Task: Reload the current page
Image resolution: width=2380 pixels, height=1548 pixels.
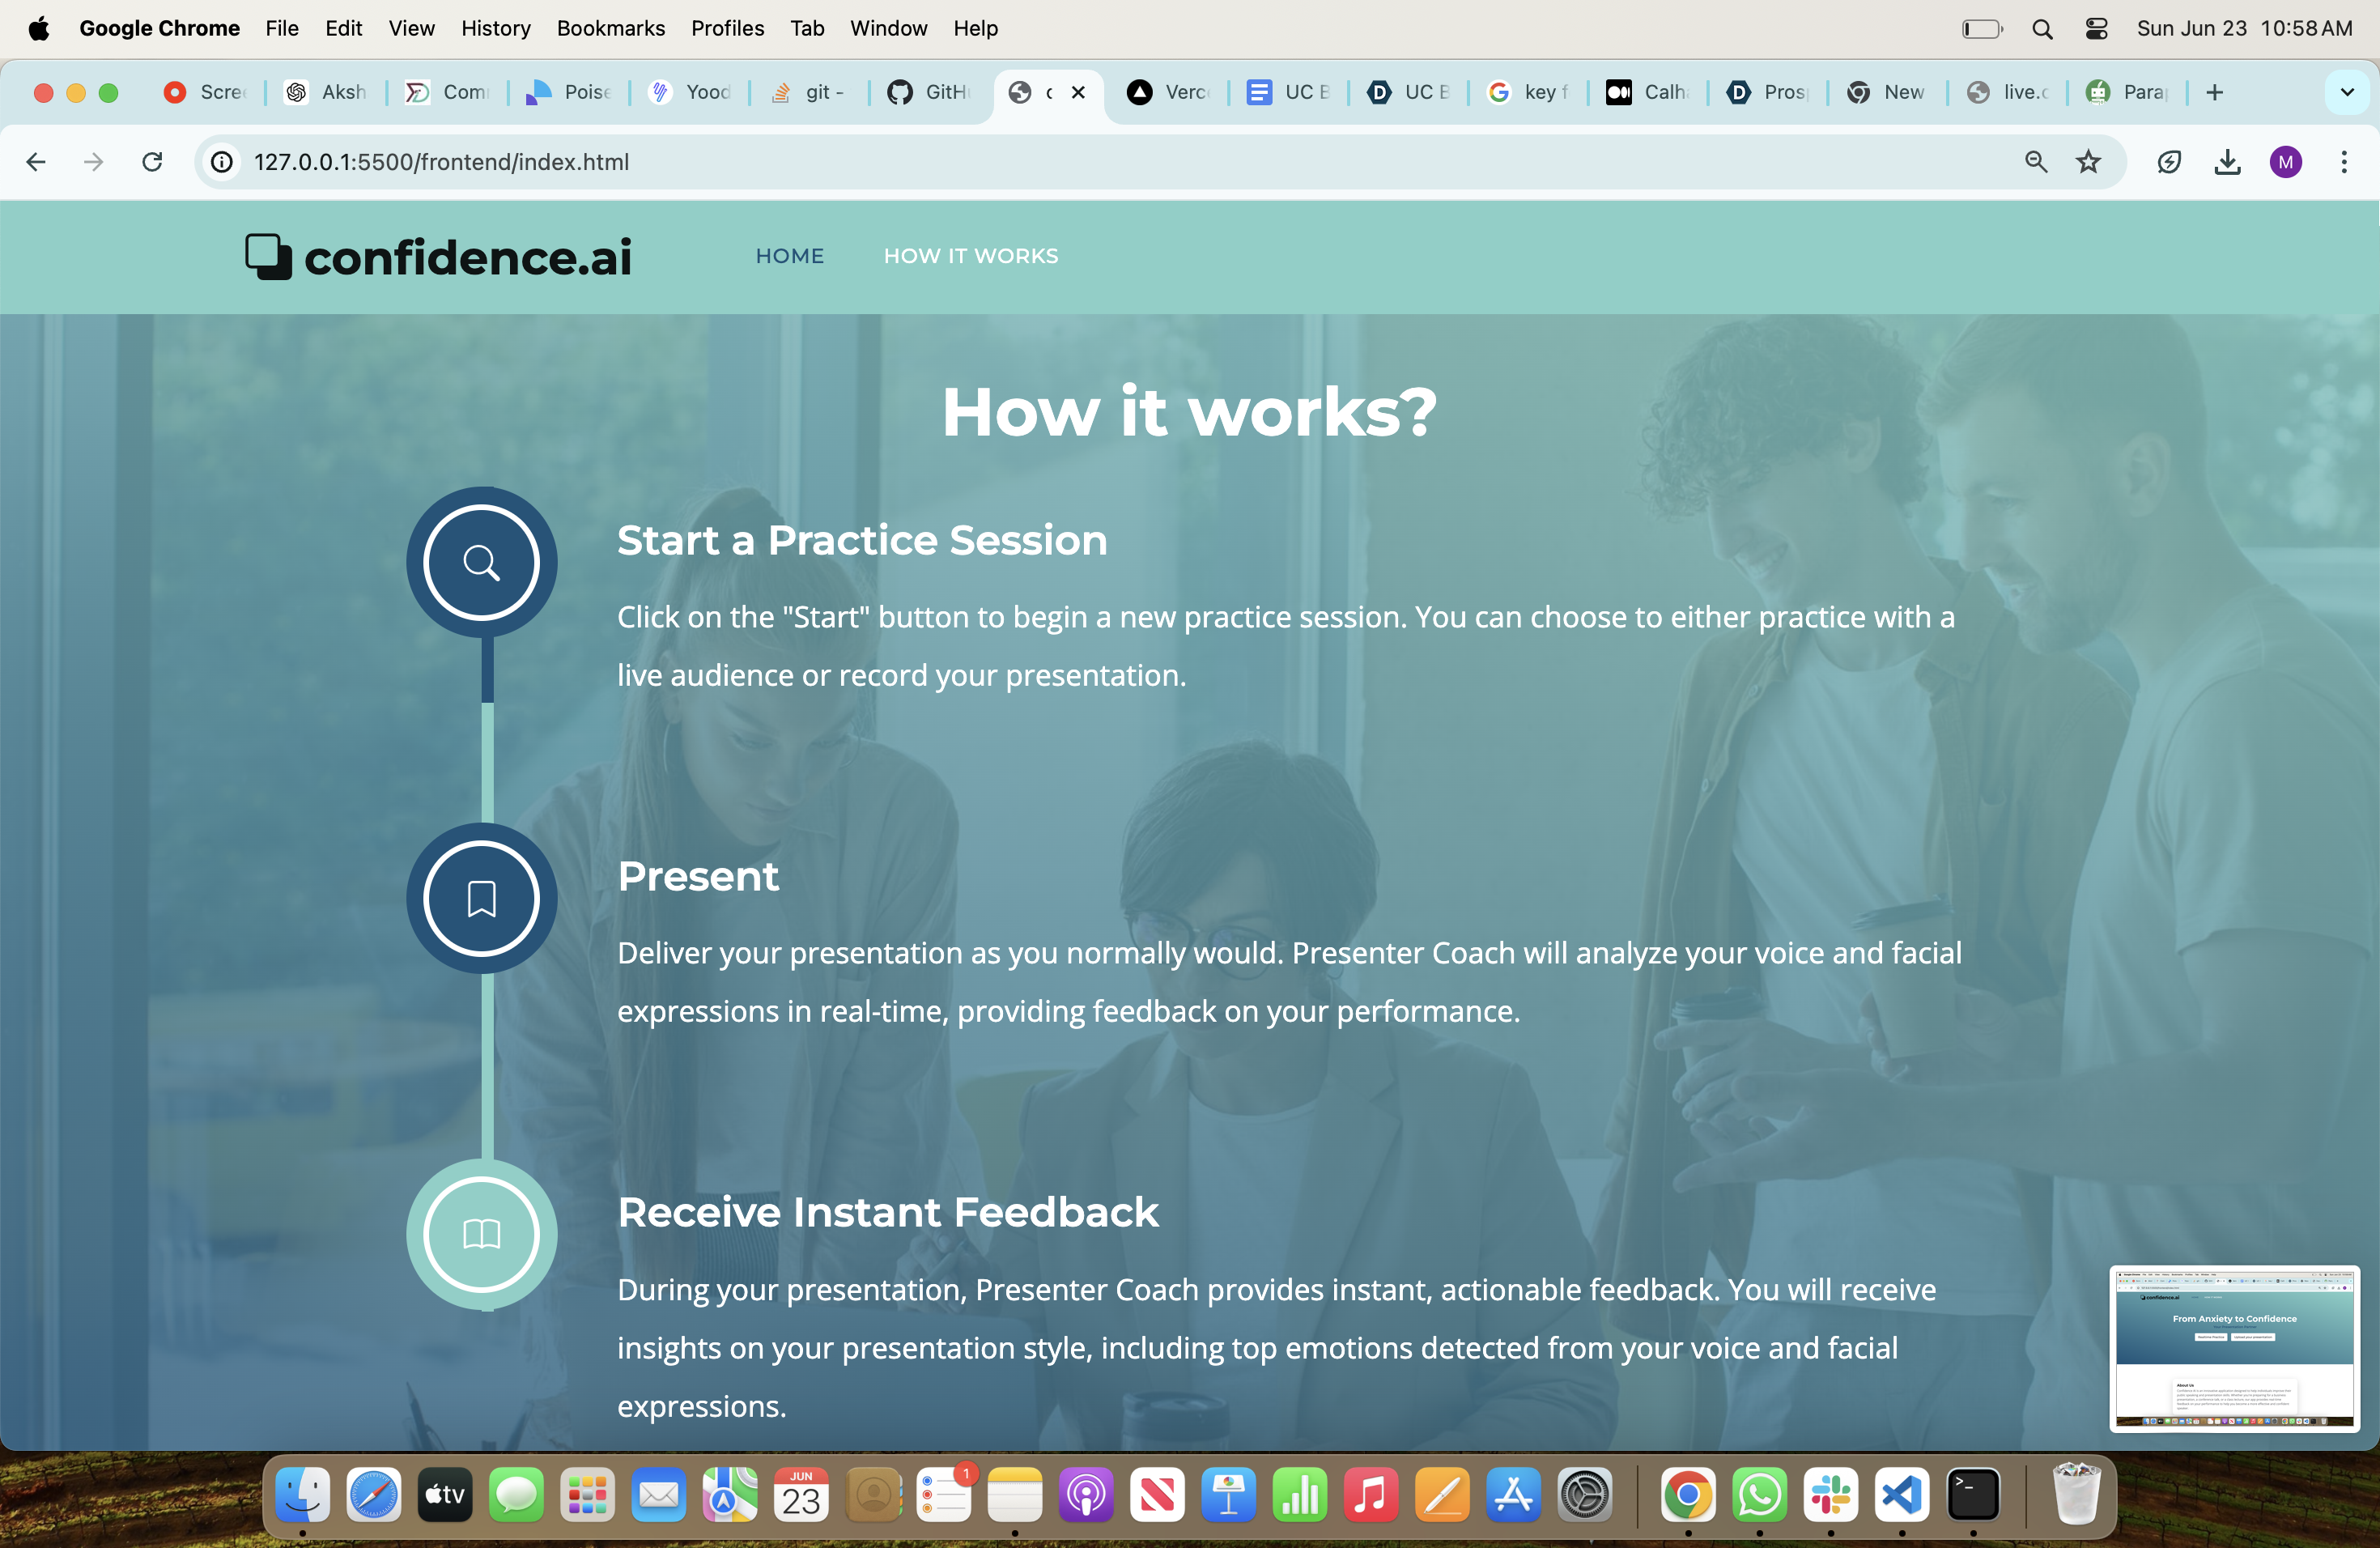Action: [152, 162]
